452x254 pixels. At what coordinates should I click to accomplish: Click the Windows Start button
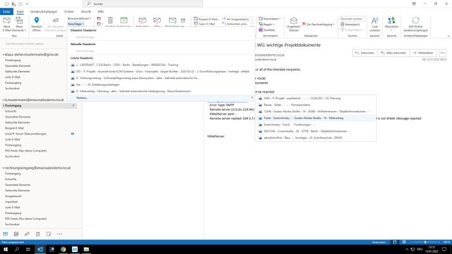point(6,249)
